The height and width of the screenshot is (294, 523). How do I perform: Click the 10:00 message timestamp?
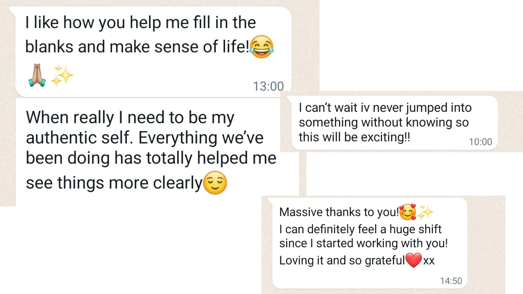[x=480, y=142]
